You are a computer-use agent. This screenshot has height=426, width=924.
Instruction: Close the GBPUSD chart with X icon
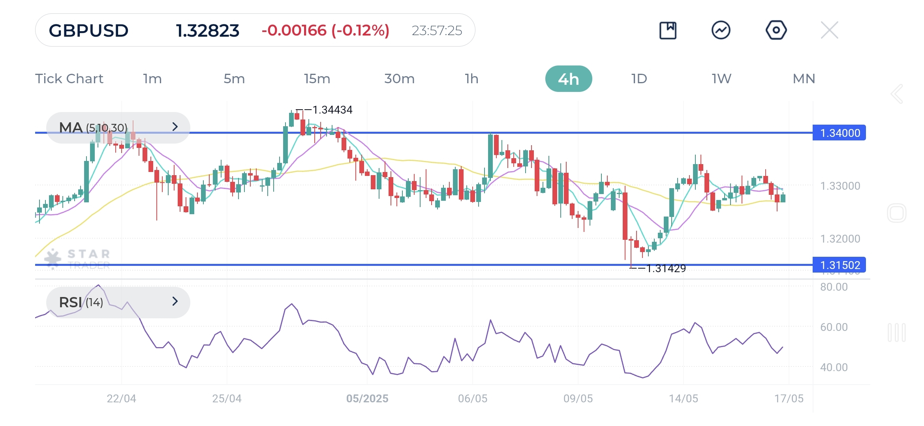[829, 30]
